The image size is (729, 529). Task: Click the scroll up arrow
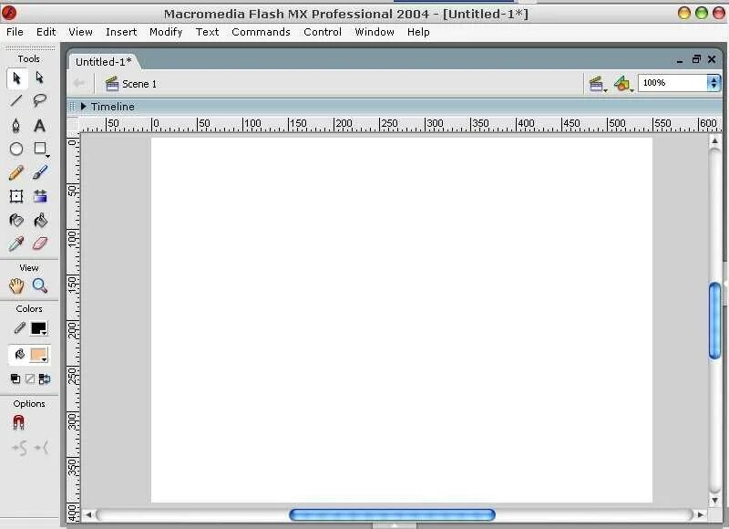point(715,141)
